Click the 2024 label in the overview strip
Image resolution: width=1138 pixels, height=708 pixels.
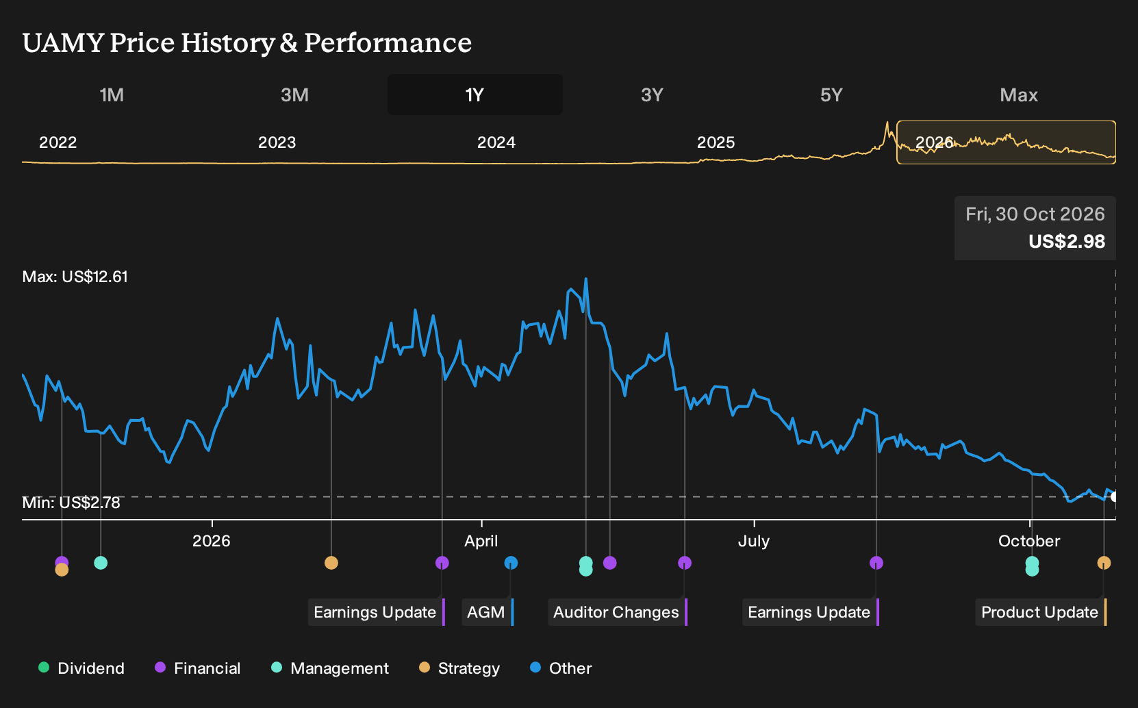(496, 142)
